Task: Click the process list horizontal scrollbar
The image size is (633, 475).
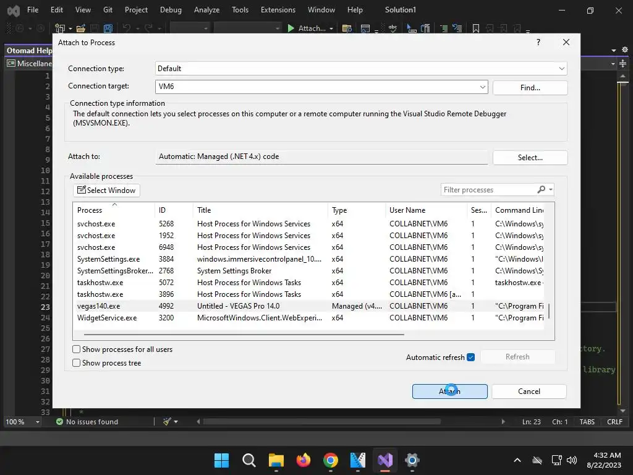Action: click(244, 335)
